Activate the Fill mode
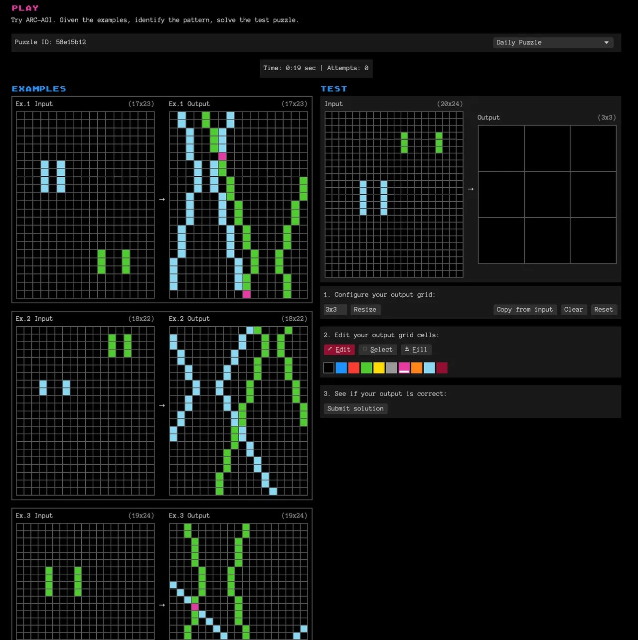638x640 pixels. click(x=416, y=350)
